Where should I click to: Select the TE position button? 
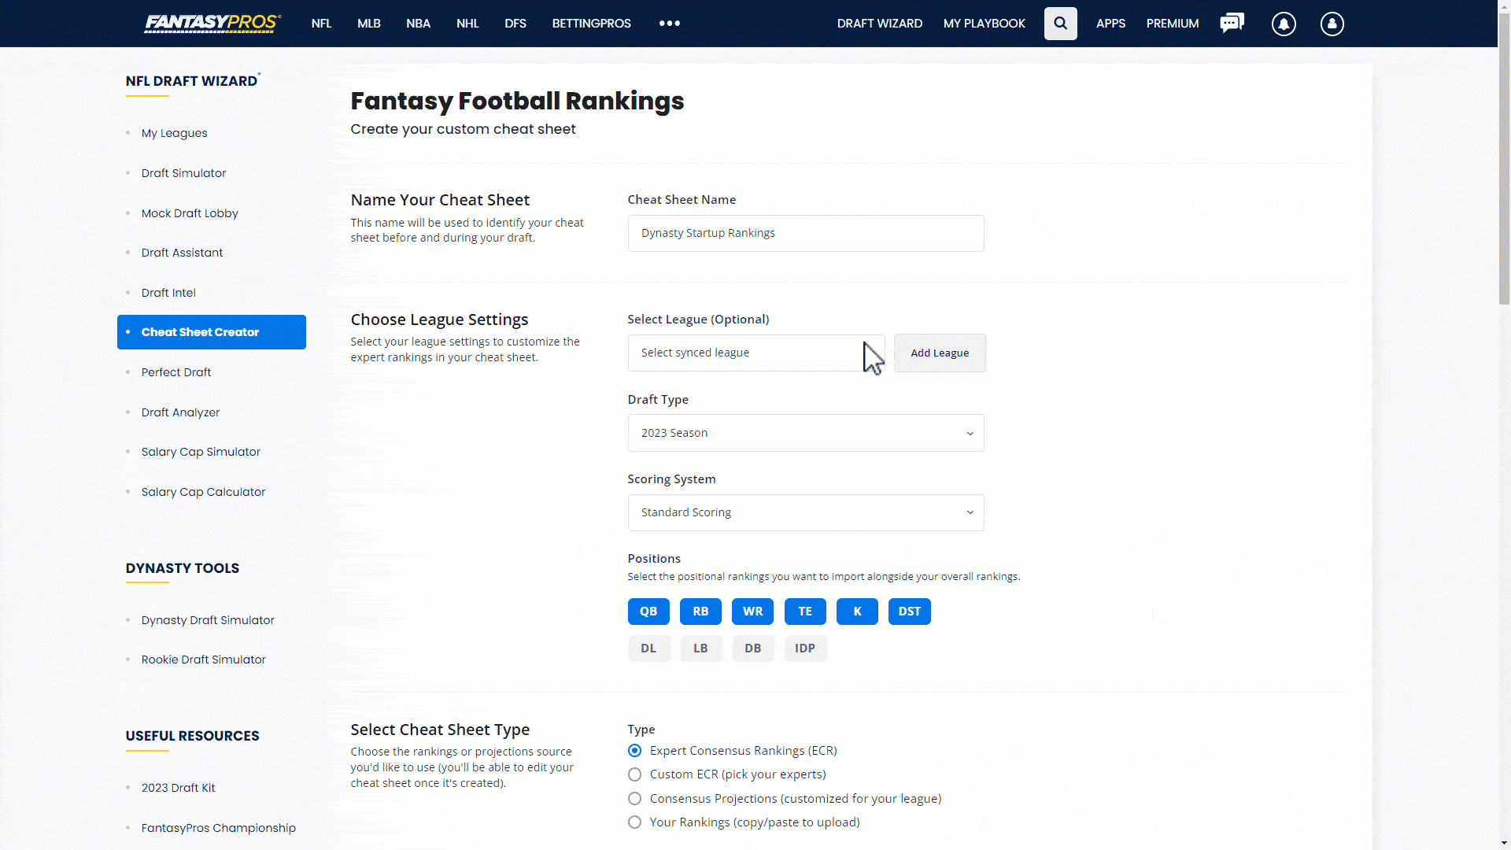805,610
